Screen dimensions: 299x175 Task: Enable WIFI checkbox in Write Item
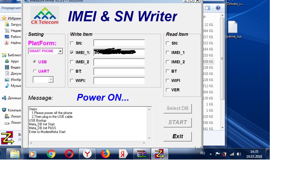tap(72, 80)
